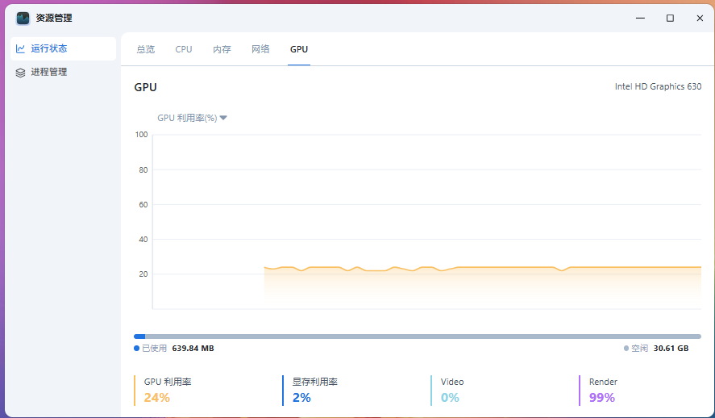Click the 运行状态 chart icon in sidebar
Screen dimensions: 715x418
[20, 49]
